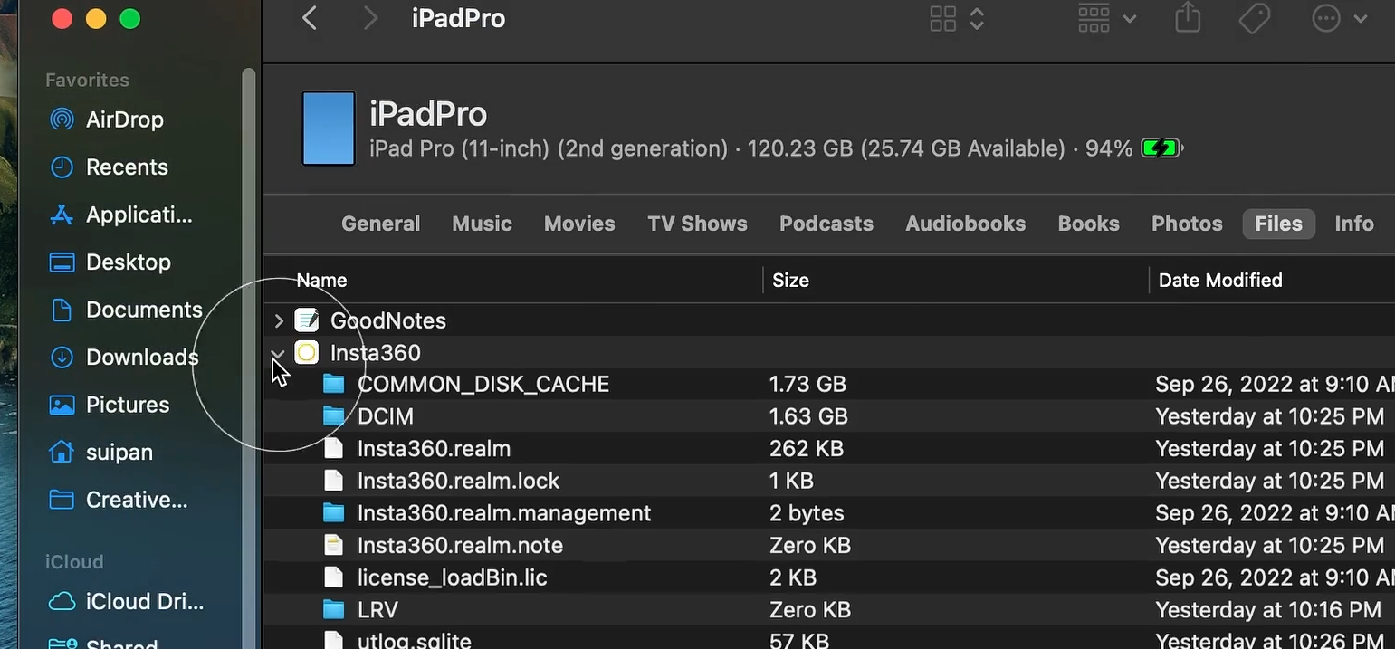Click the Tags toolbar icon
Screen dimensions: 1395x649
[x=1255, y=18]
